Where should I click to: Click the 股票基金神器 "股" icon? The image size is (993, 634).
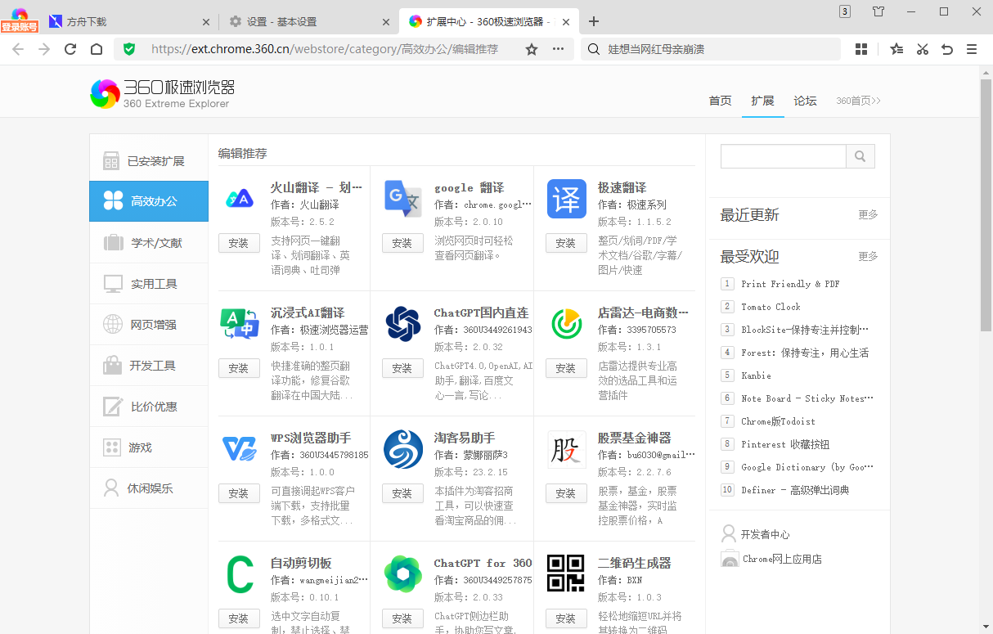click(x=566, y=448)
